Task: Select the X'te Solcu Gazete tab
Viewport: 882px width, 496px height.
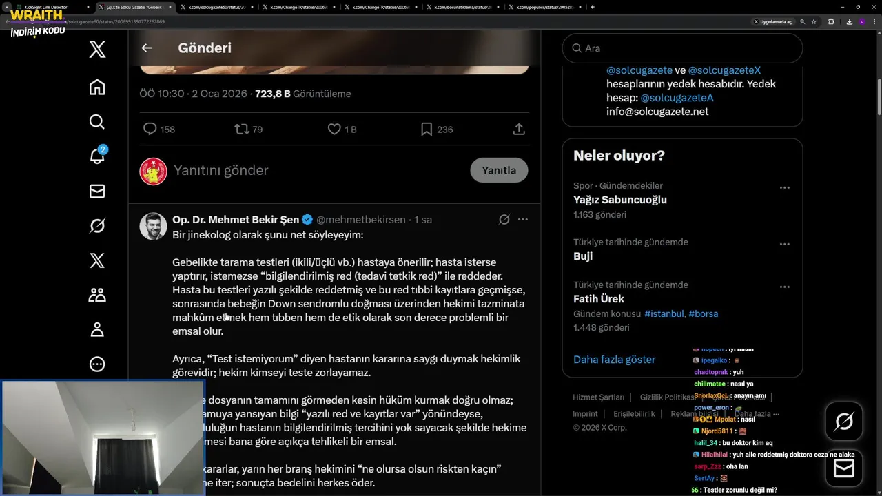Action: pyautogui.click(x=136, y=7)
